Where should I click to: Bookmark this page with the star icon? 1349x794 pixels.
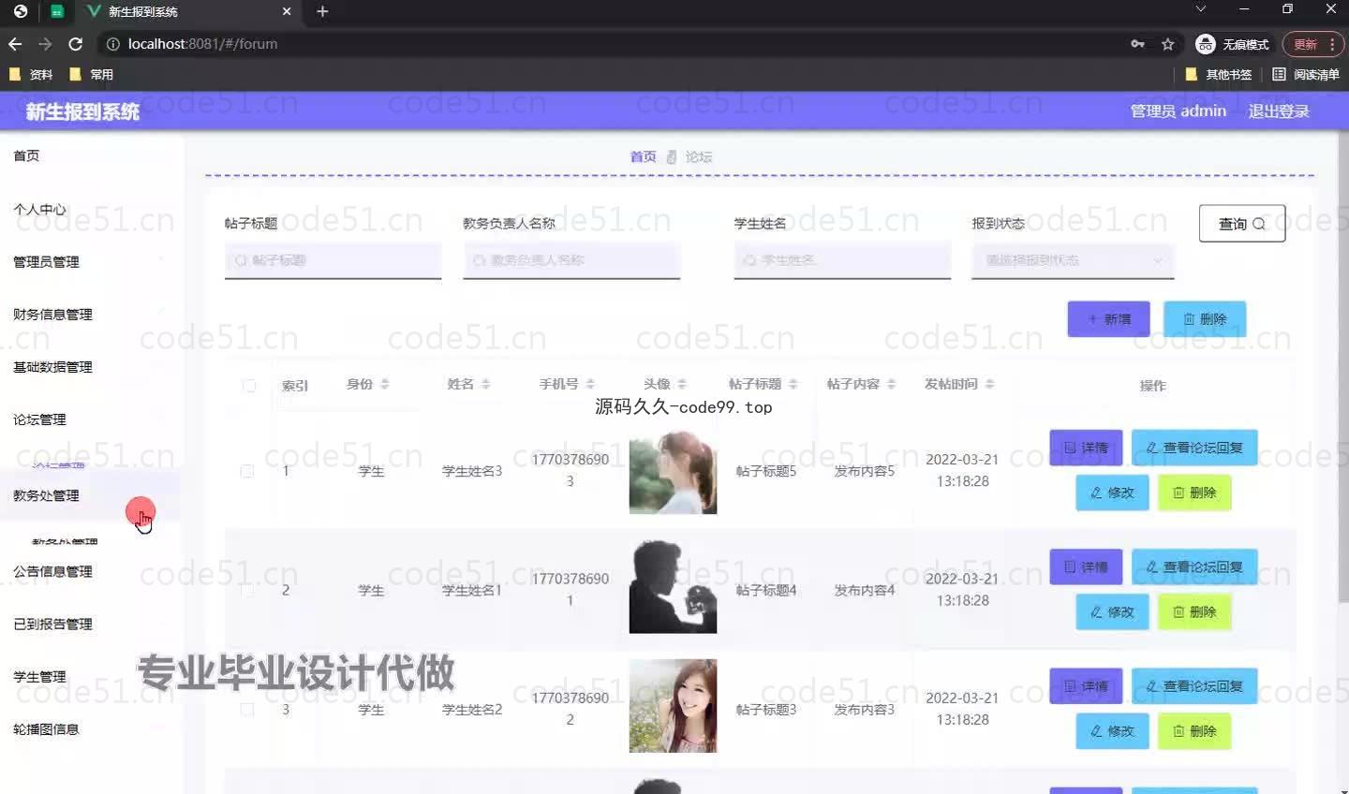click(x=1167, y=44)
